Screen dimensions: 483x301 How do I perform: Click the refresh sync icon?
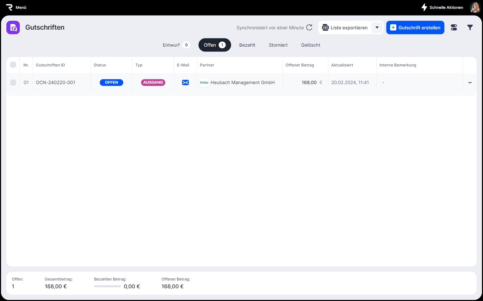(x=309, y=28)
